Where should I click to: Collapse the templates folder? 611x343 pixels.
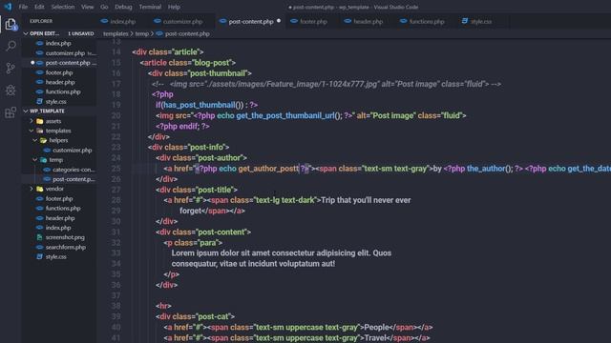(58, 131)
